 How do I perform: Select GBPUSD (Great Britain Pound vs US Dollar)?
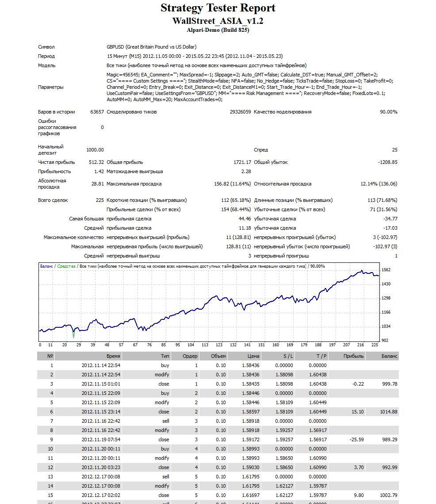152,47
